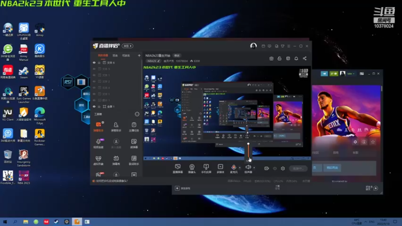The width and height of the screenshot is (402, 226).
Task: Open stream settings gear in bottom toolbar
Action: pos(283,168)
